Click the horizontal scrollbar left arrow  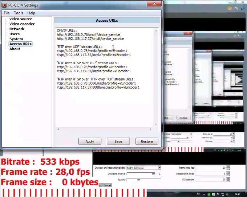[58, 129]
